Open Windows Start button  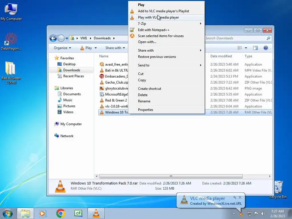pyautogui.click(x=7, y=213)
